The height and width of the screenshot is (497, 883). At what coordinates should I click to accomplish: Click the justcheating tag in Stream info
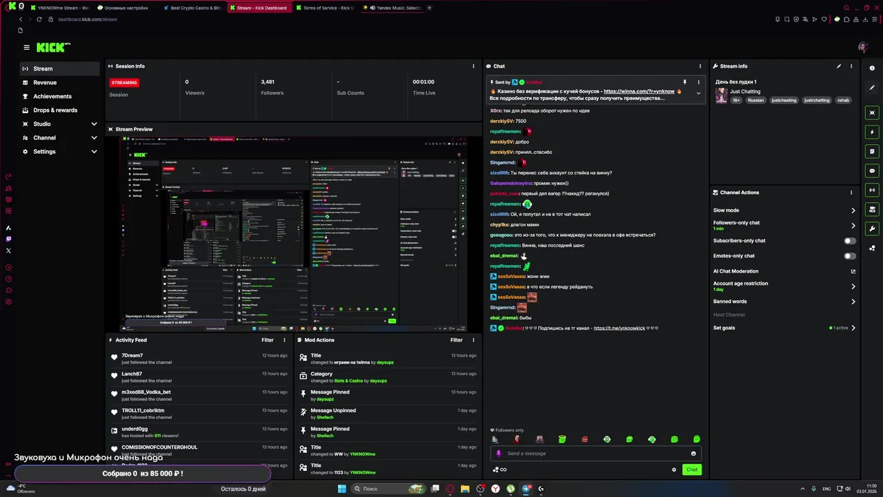(784, 100)
